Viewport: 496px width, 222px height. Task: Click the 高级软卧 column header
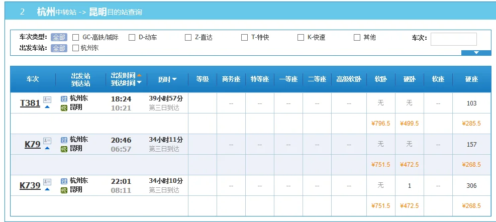pyautogui.click(x=349, y=79)
